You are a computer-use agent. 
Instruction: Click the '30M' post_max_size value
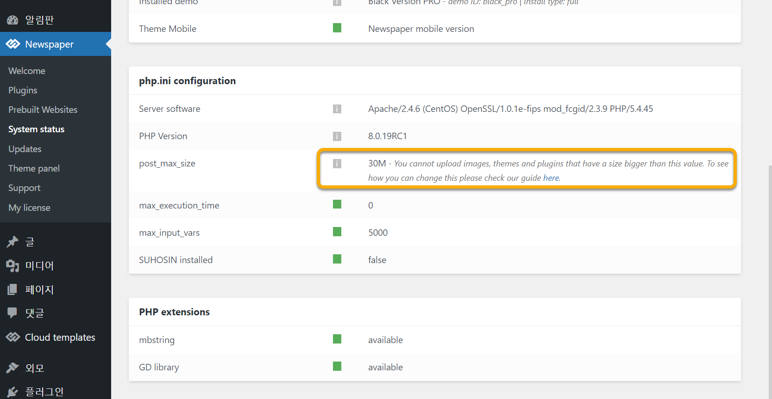(377, 163)
